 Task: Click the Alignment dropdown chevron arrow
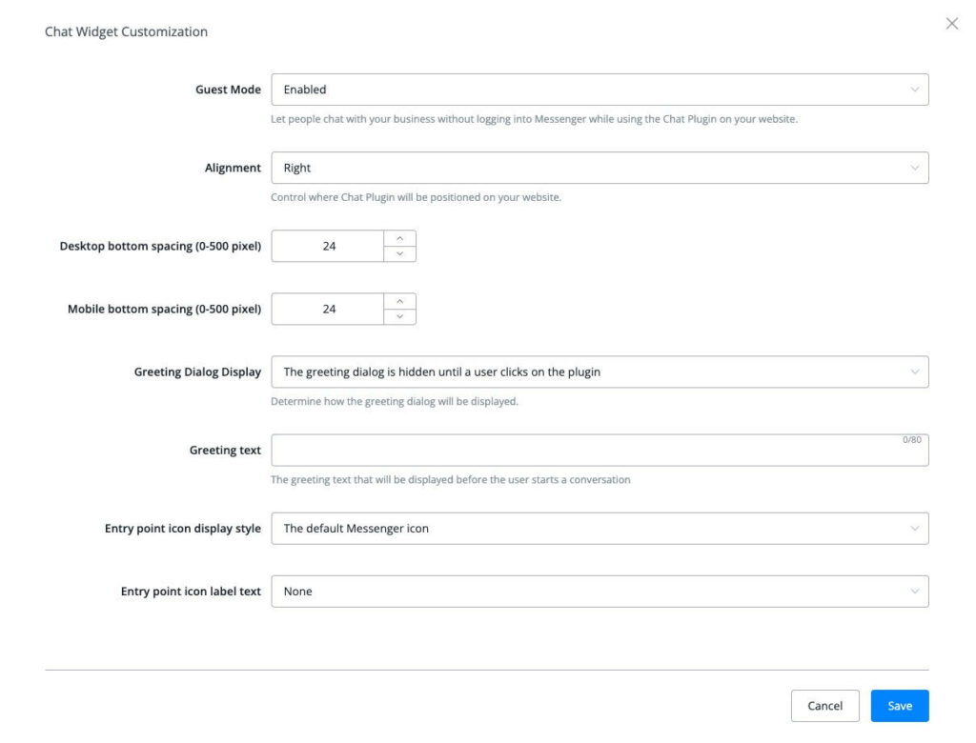pos(915,168)
